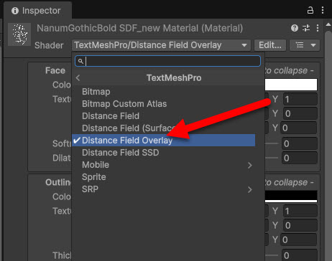This screenshot has width=332, height=261.
Task: Collapse the Face section header
Action: (55, 70)
